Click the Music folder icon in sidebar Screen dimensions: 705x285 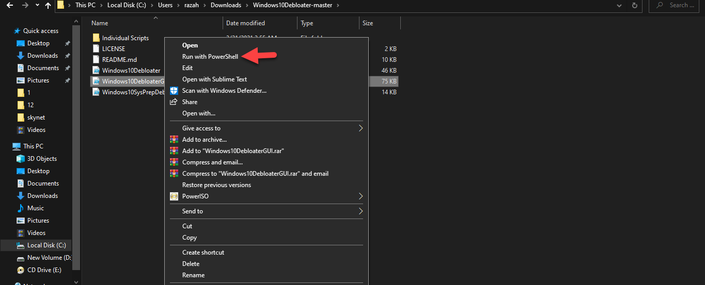click(x=21, y=208)
